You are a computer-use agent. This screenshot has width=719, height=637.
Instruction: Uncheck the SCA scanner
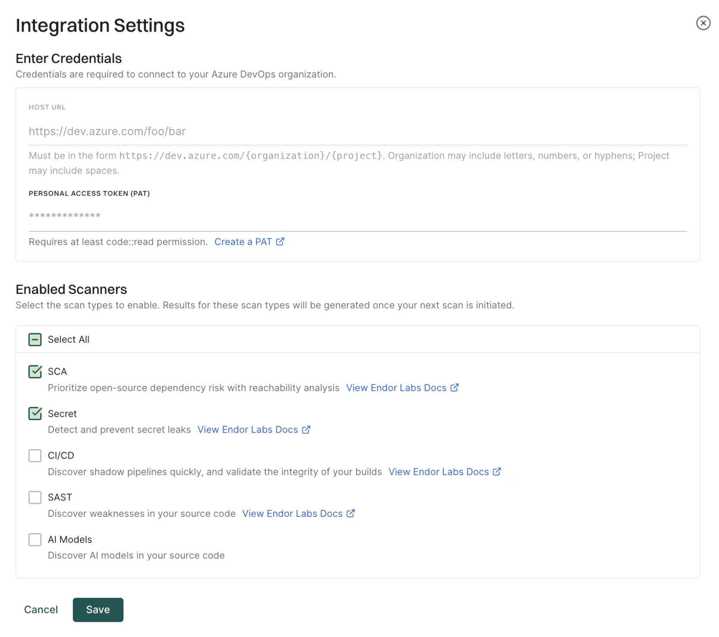pos(35,372)
